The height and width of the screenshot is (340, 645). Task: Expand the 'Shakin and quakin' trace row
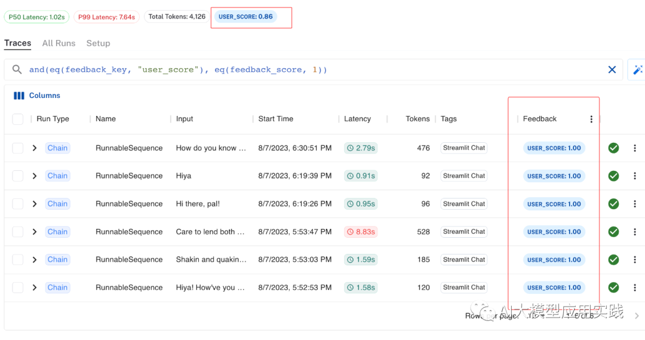coord(35,260)
